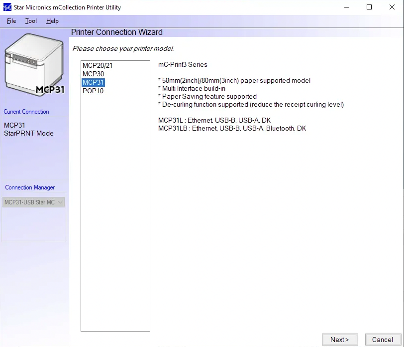
Task: Minimize the mCollection Printer Utility window
Action: pos(347,7)
